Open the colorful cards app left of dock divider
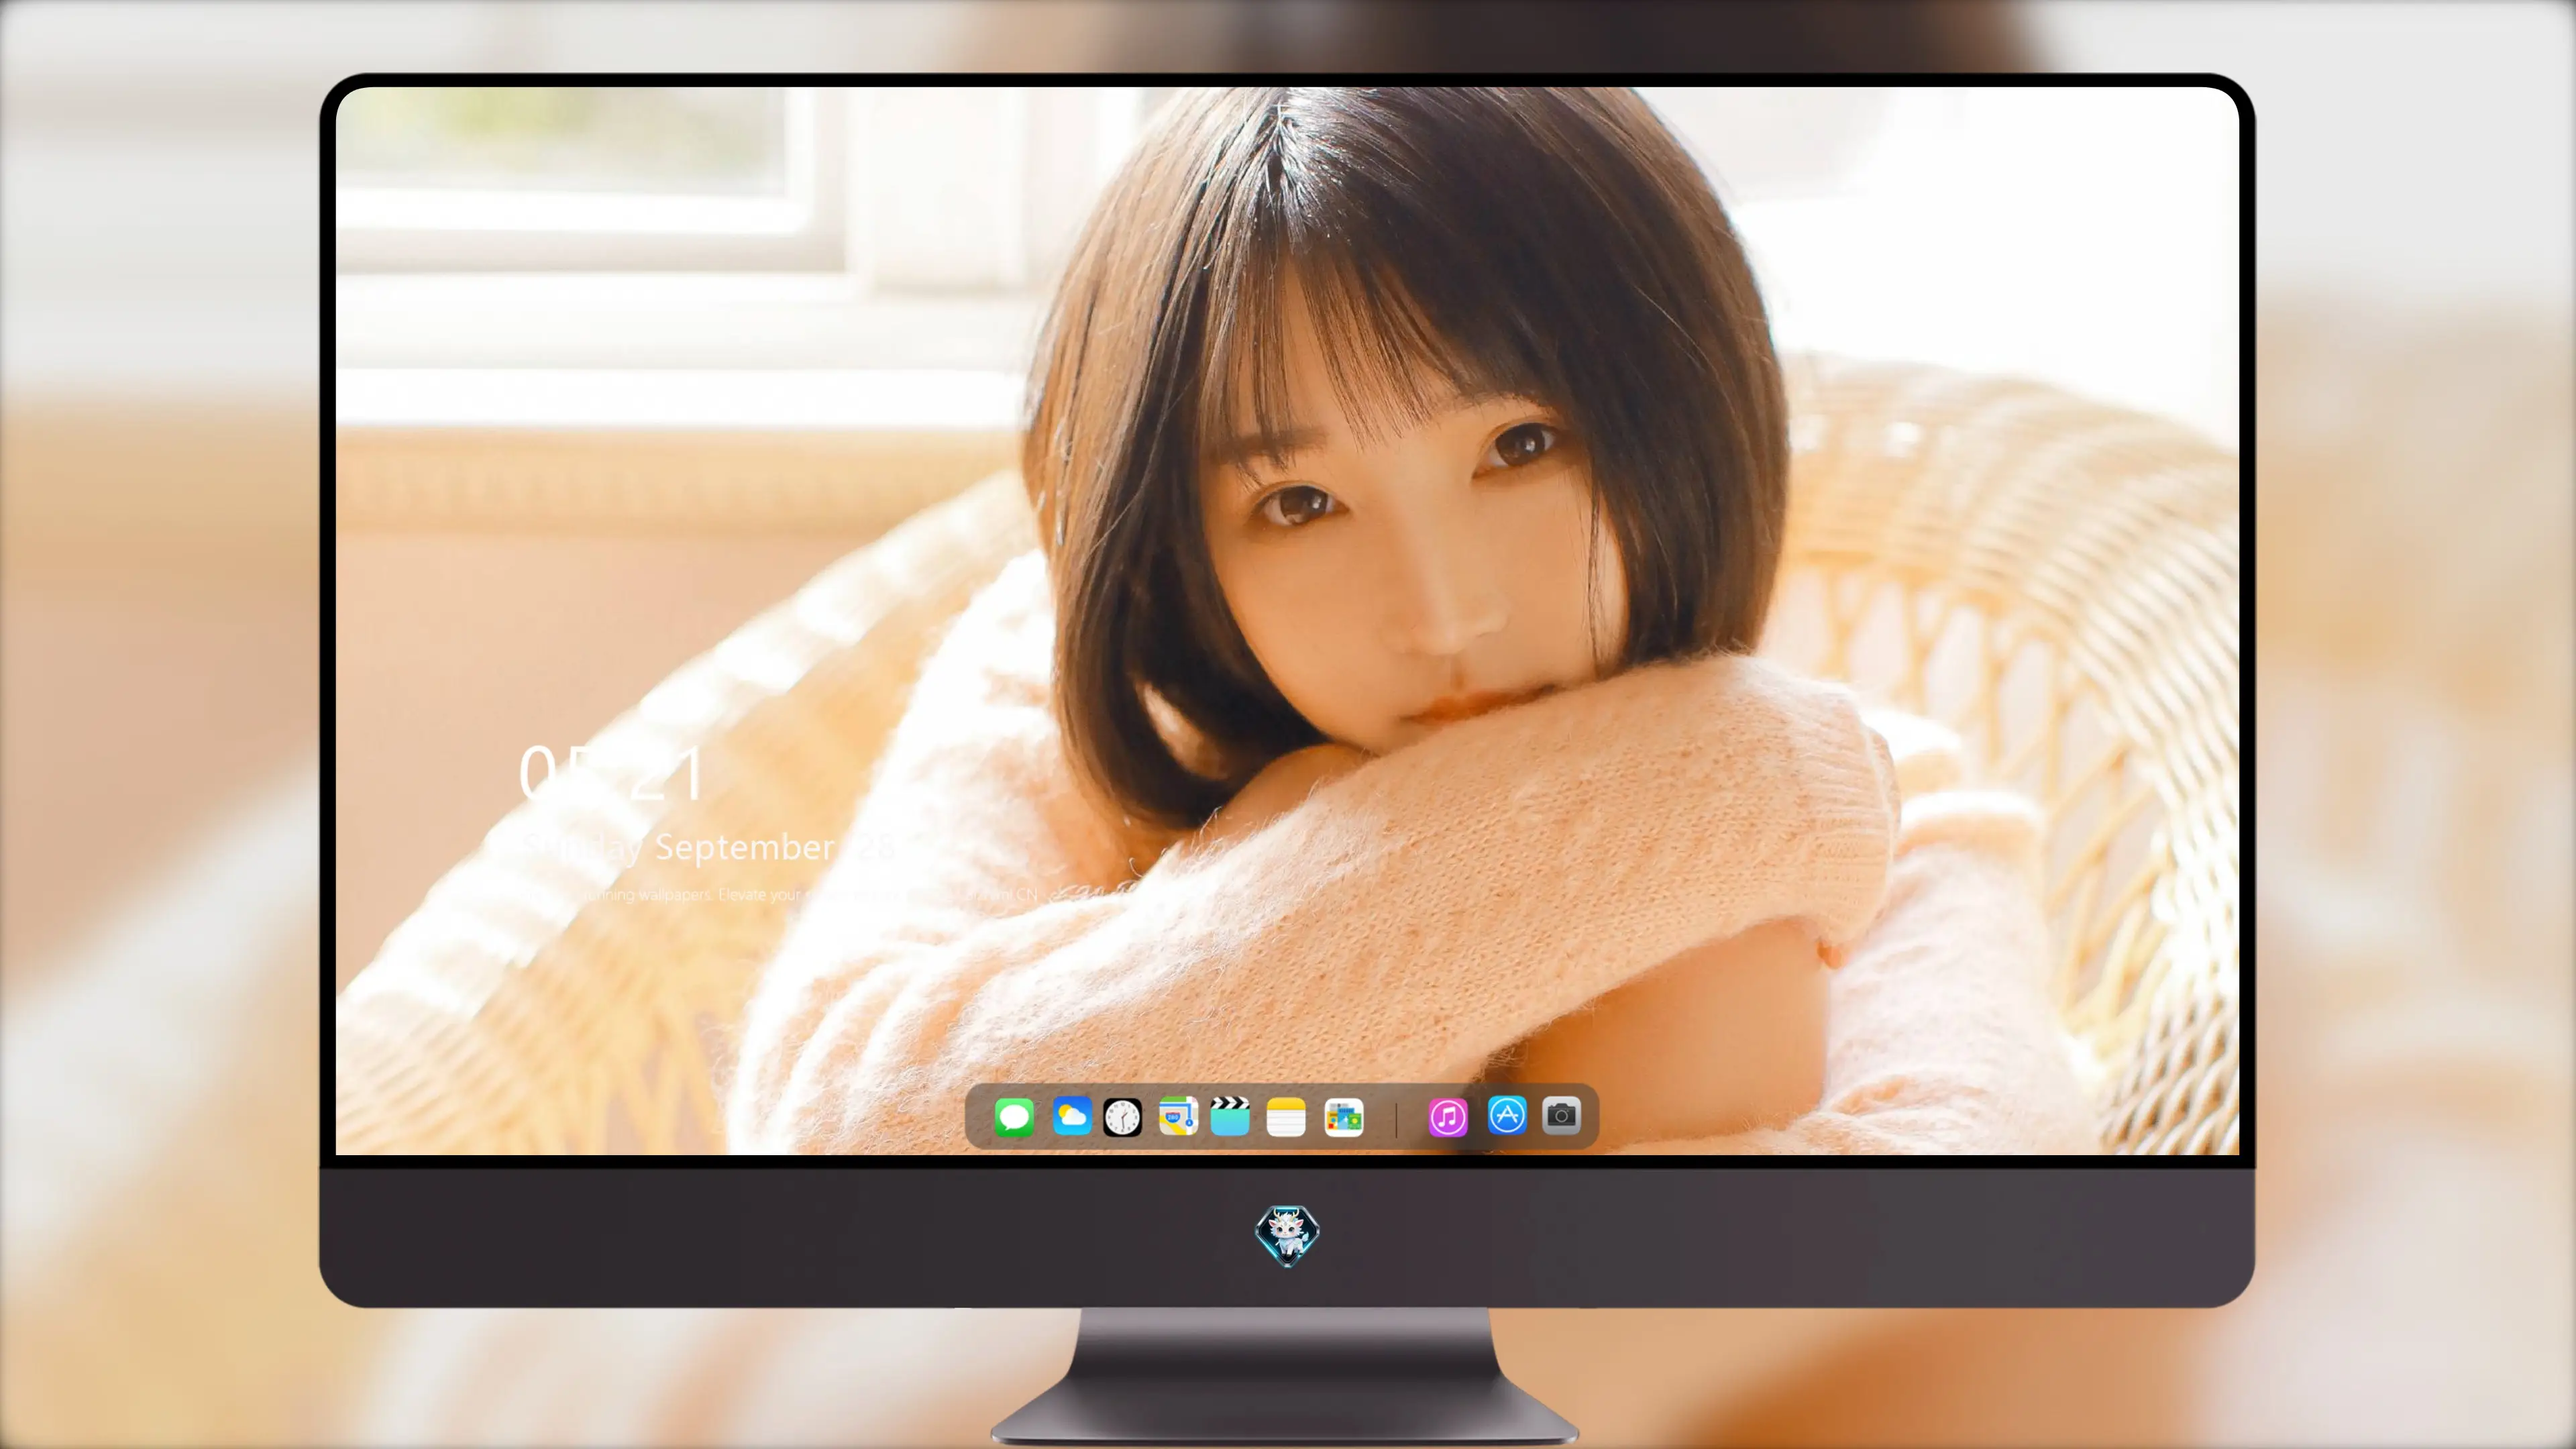 click(1343, 1117)
